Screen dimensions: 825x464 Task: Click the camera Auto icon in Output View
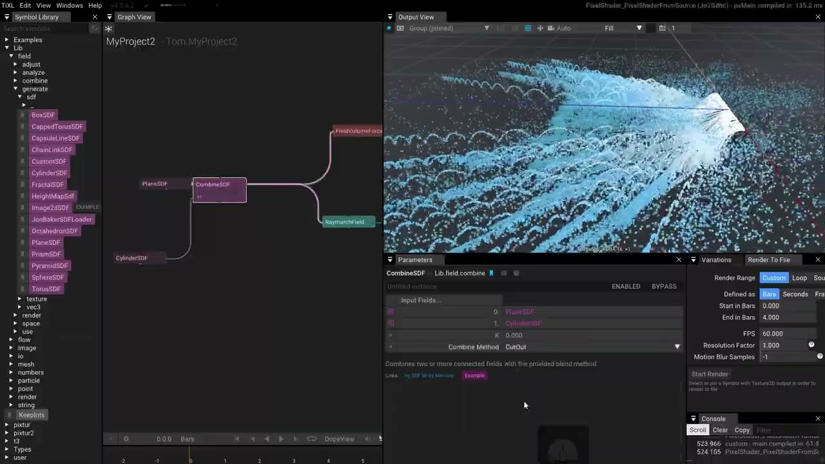coord(551,28)
